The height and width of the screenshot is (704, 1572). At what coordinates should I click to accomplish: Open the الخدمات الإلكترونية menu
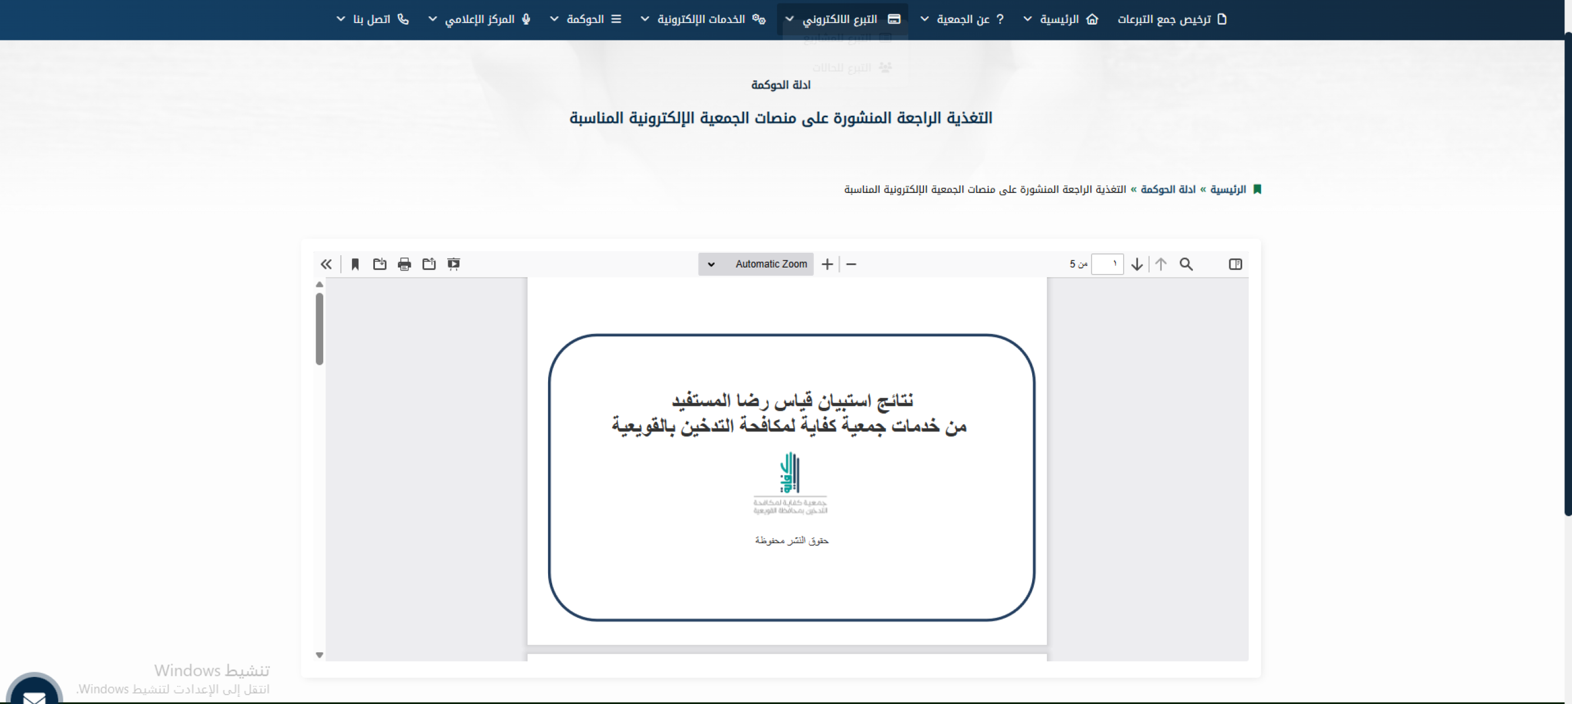702,19
